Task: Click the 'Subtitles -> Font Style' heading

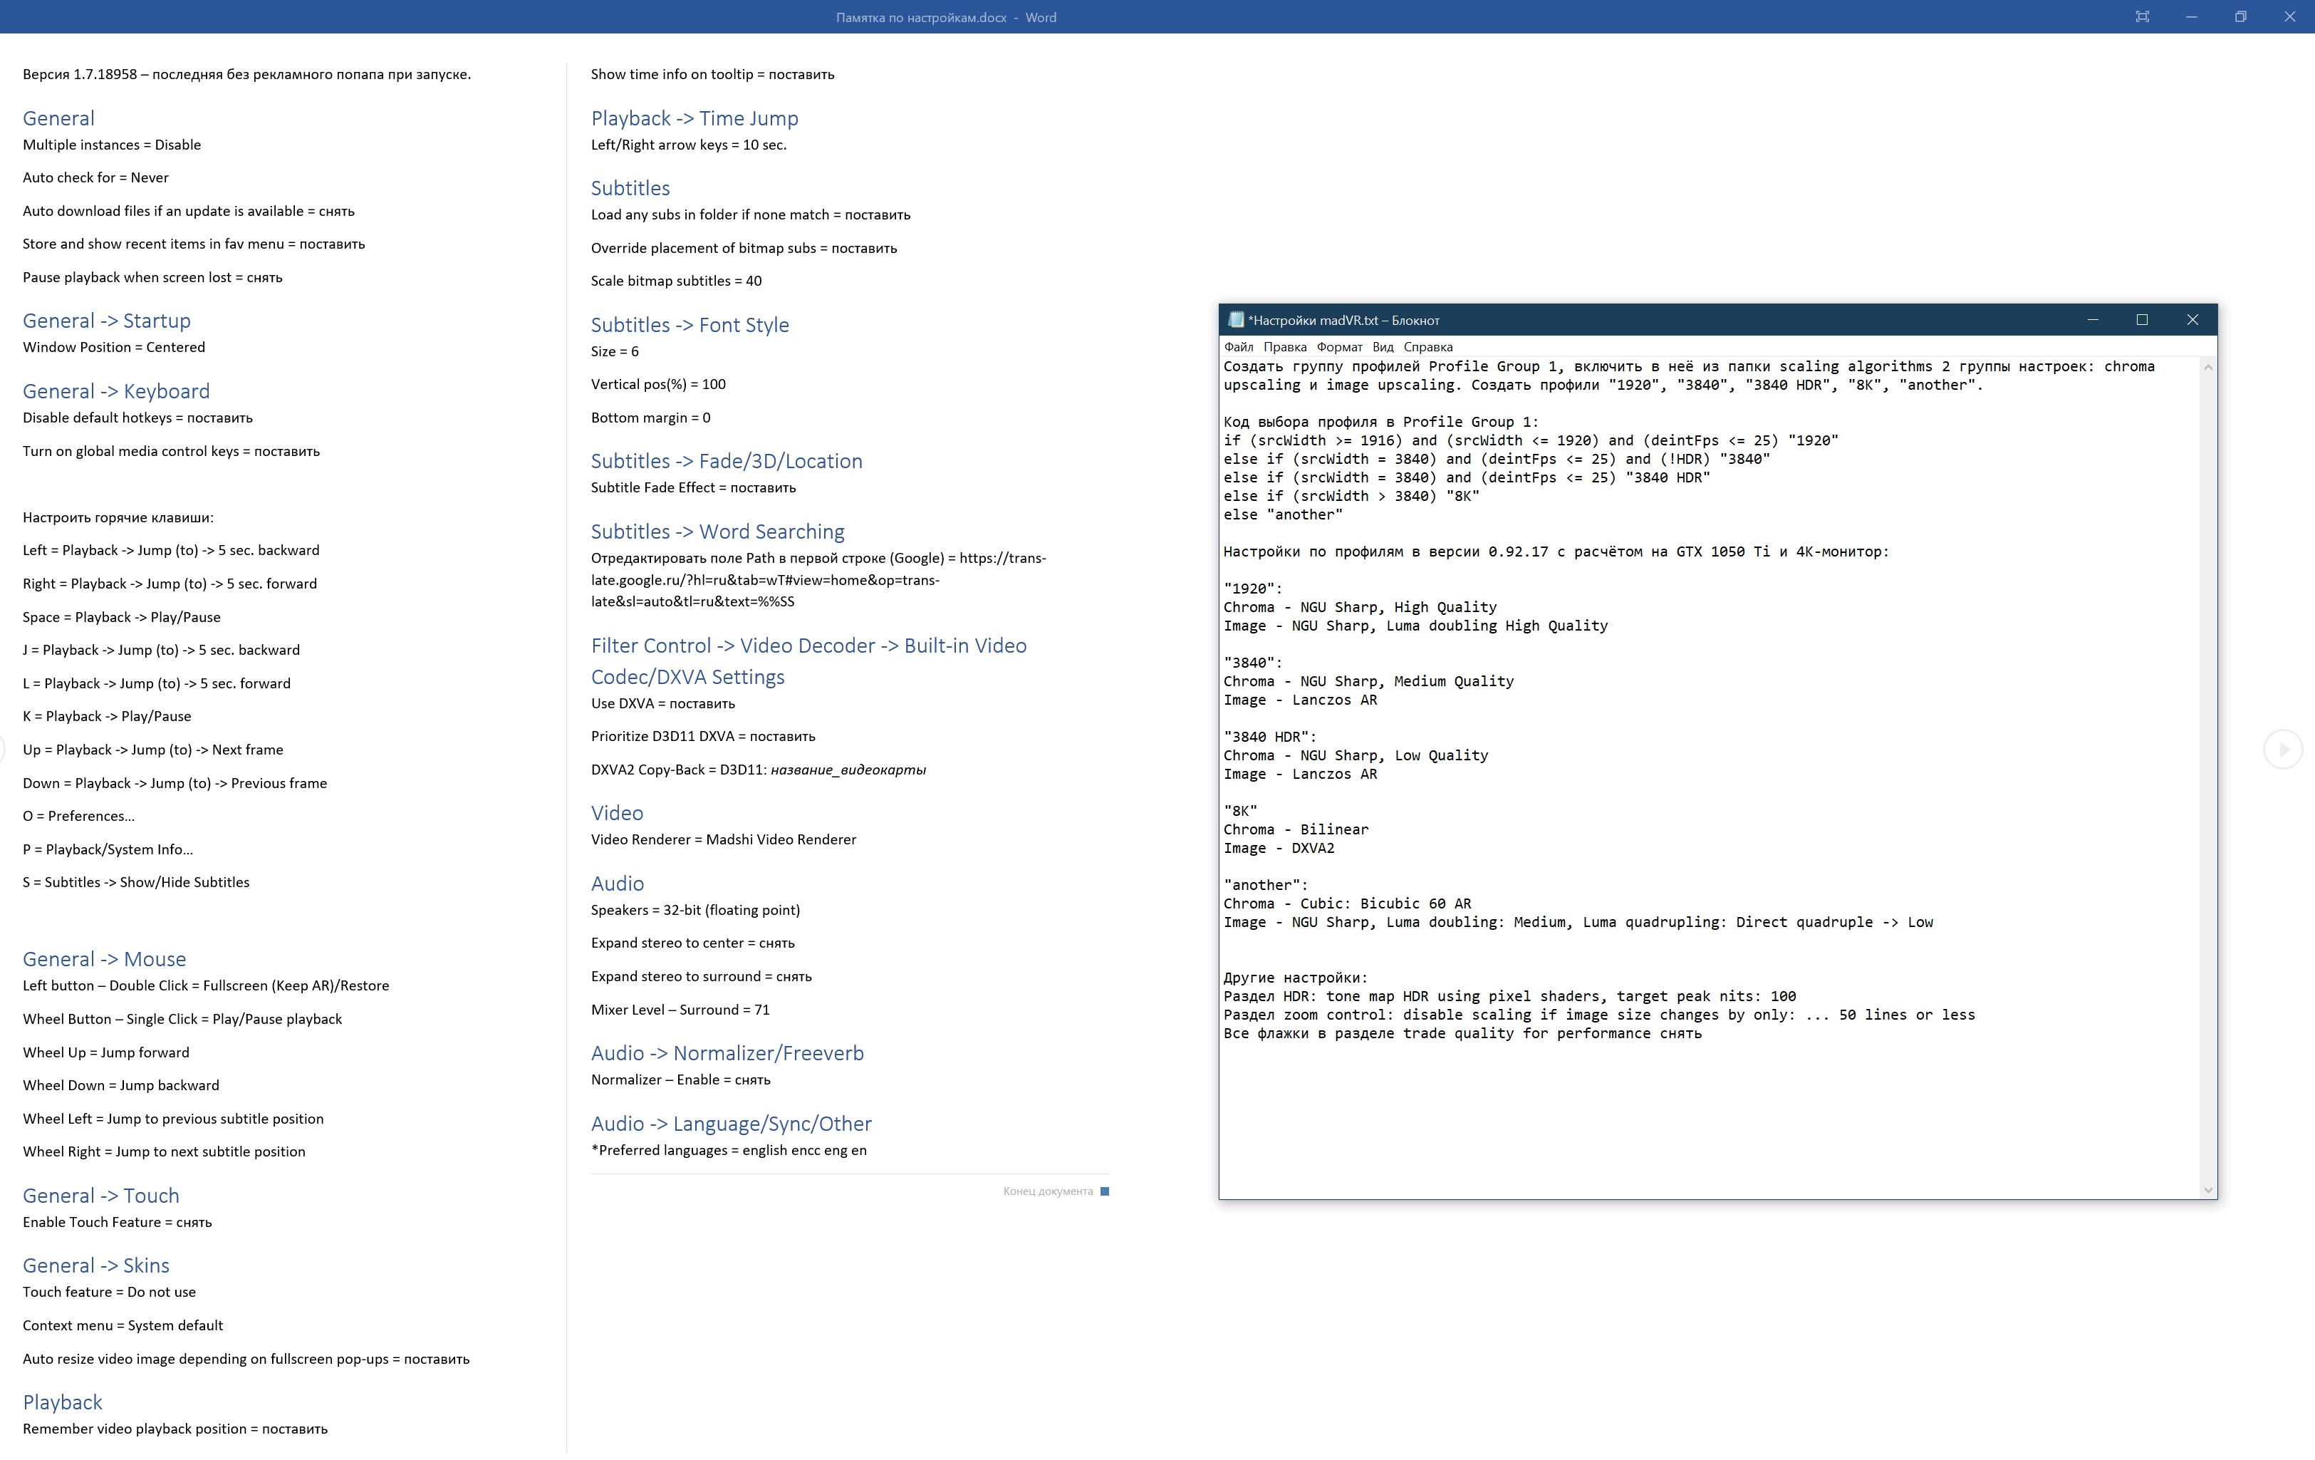Action: (x=690, y=325)
